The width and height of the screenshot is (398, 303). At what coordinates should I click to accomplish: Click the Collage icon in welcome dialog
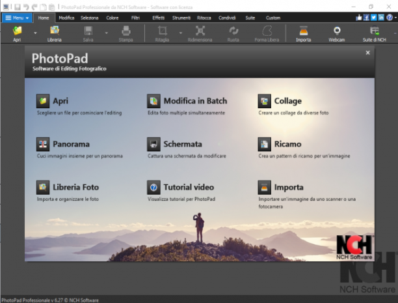tap(264, 101)
